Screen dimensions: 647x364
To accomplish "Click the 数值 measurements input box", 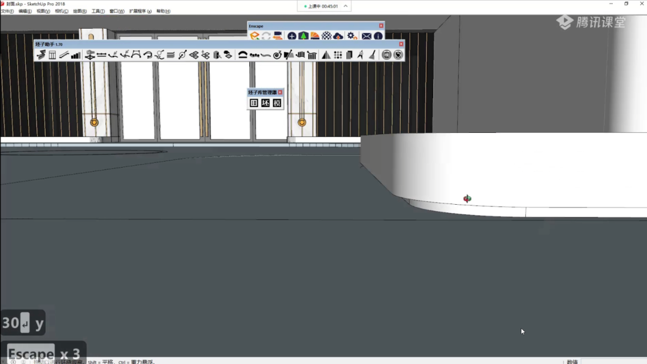I will click(613, 361).
